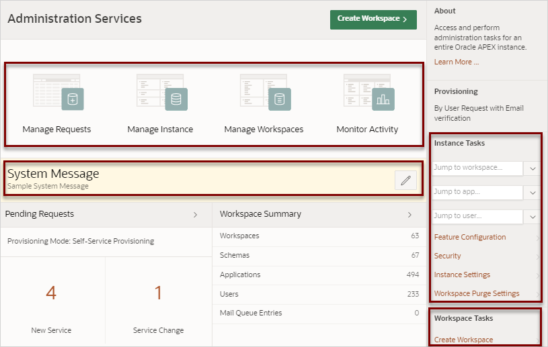View the 1 Service Change request
The width and height of the screenshot is (548, 347).
158,301
